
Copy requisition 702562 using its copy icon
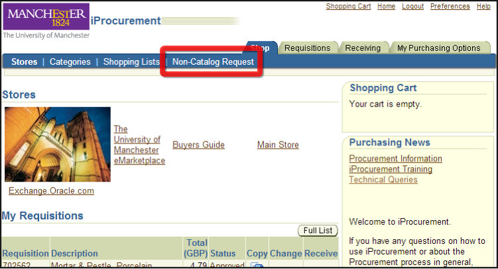[257, 265]
